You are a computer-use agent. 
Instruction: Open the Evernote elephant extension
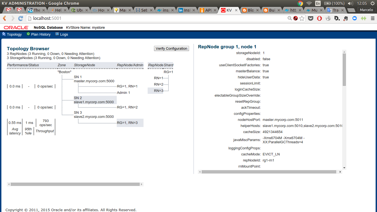point(346,18)
